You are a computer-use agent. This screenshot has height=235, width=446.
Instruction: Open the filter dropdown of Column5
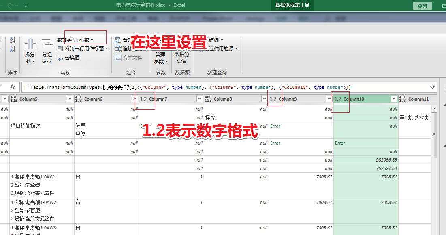point(70,99)
